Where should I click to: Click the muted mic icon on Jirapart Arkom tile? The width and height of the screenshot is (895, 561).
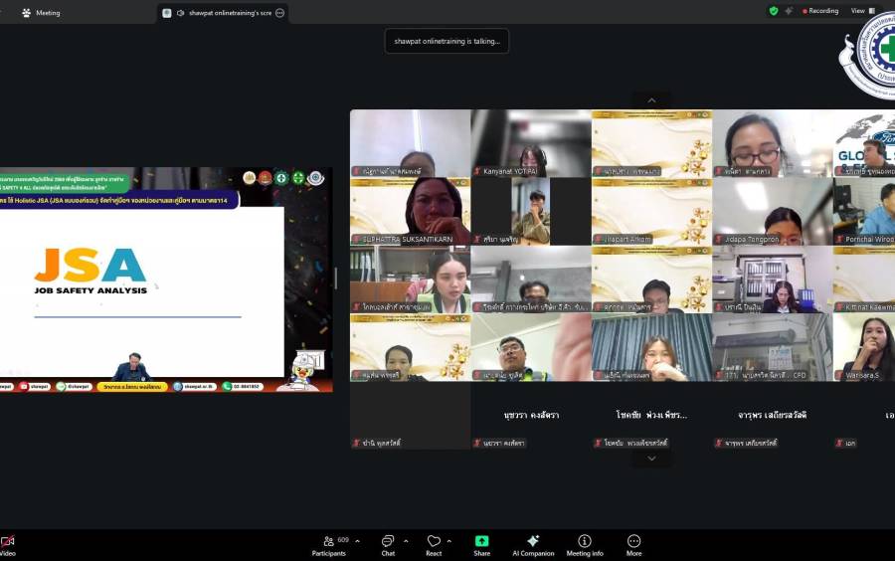[599, 239]
